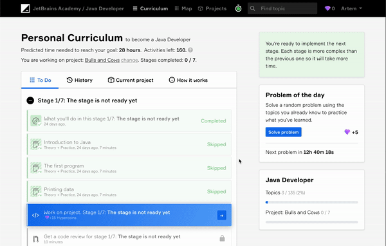
Task: Click the Project Bulls and Cows progress bar
Action: tap(311, 222)
